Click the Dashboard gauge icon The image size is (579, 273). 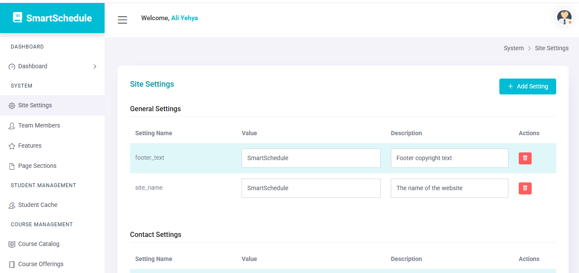click(12, 67)
